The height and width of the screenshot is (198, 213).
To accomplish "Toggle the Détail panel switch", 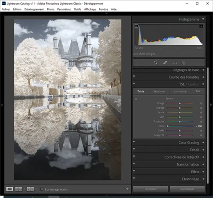I will point(134,149).
